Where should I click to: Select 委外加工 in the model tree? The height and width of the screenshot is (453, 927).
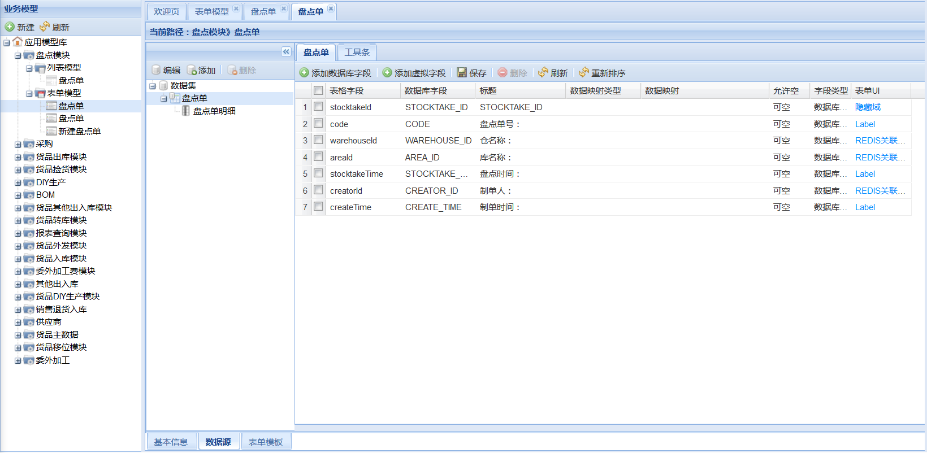[53, 360]
